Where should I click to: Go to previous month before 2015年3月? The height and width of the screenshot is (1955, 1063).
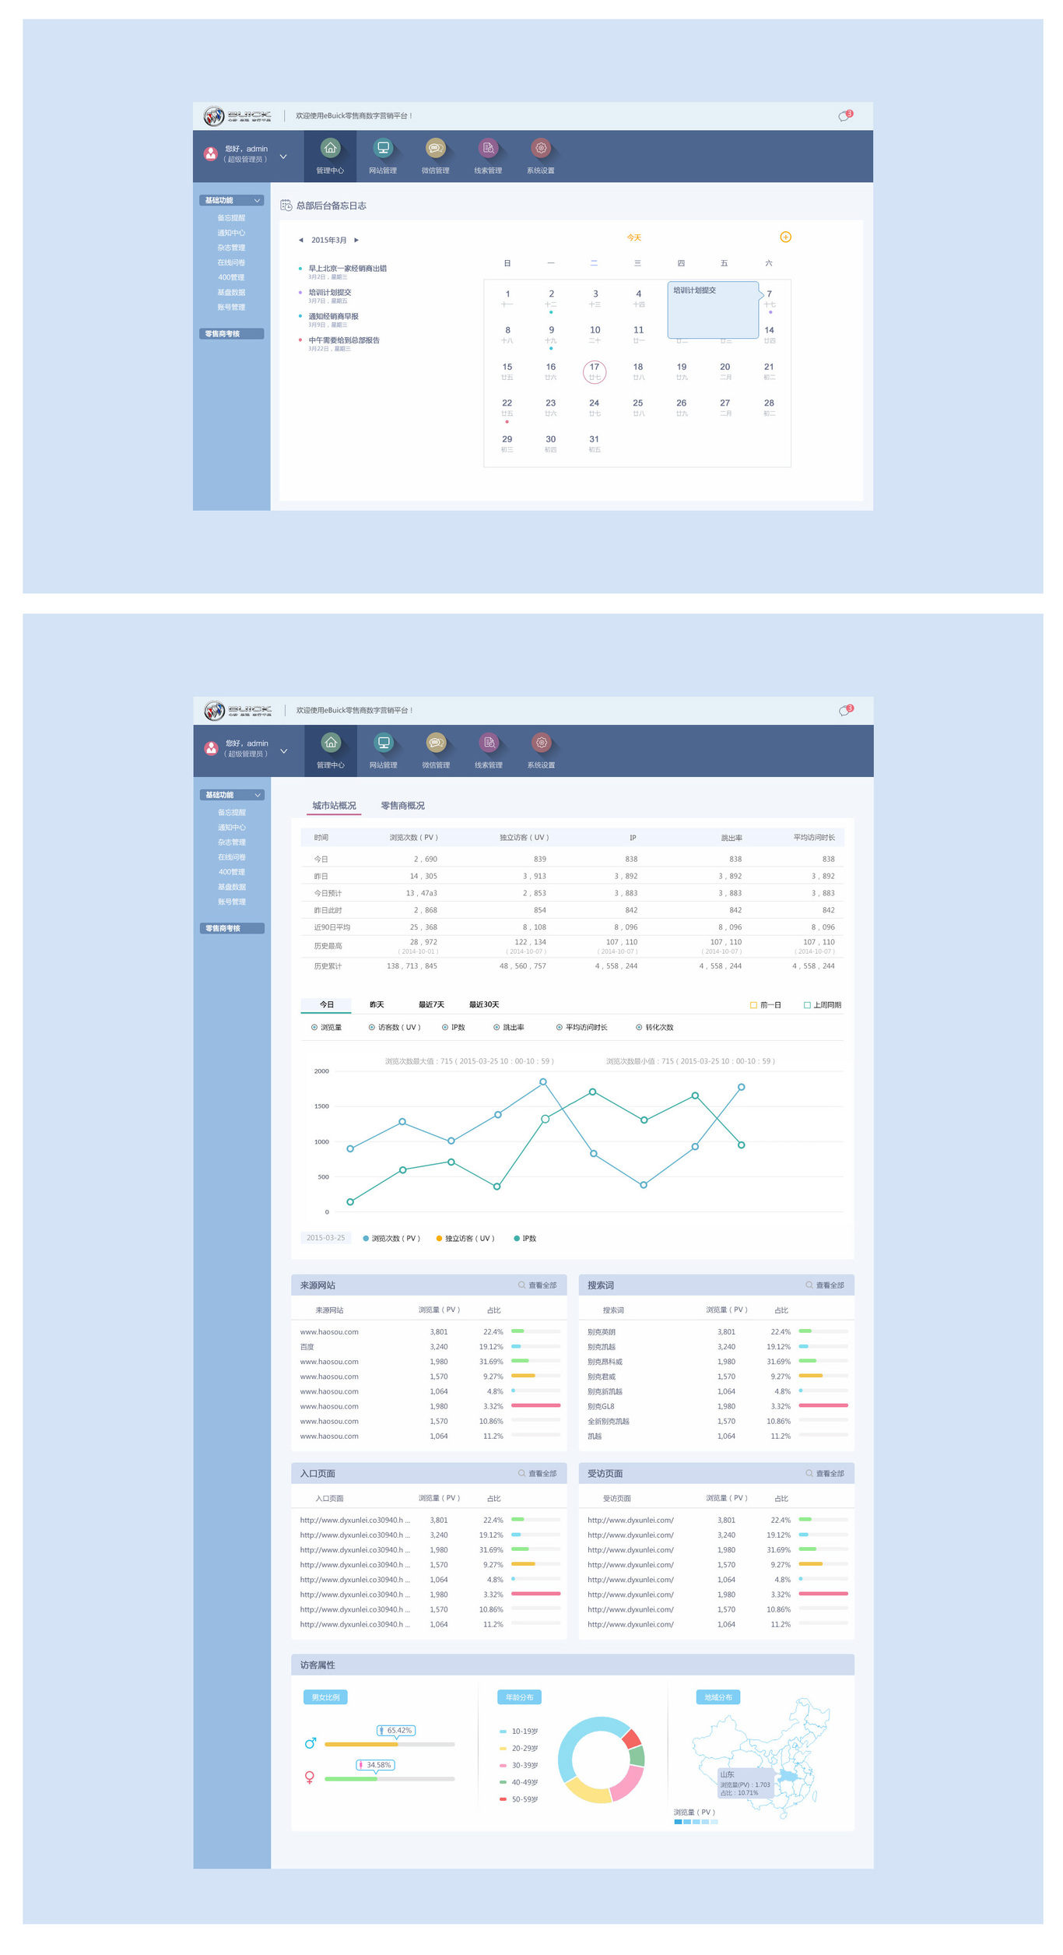coord(300,241)
